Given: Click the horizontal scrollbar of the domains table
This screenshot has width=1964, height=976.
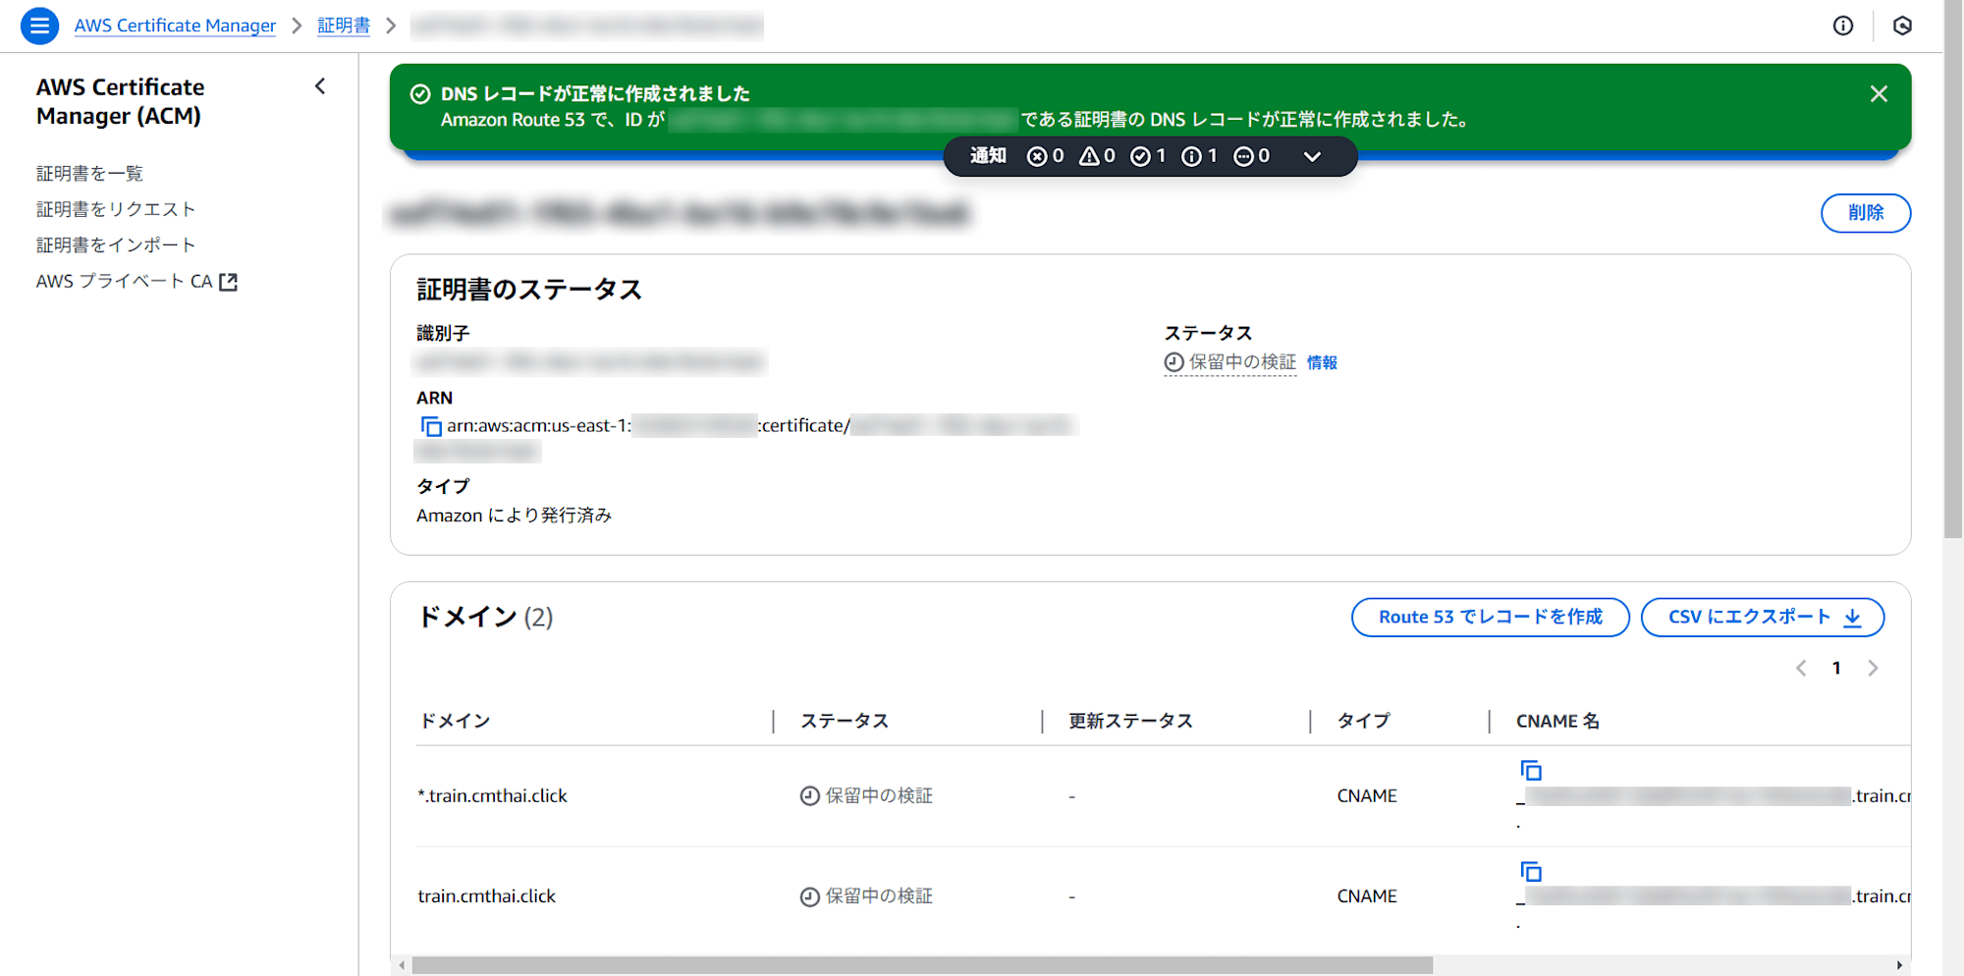Looking at the screenshot, I should (922, 965).
